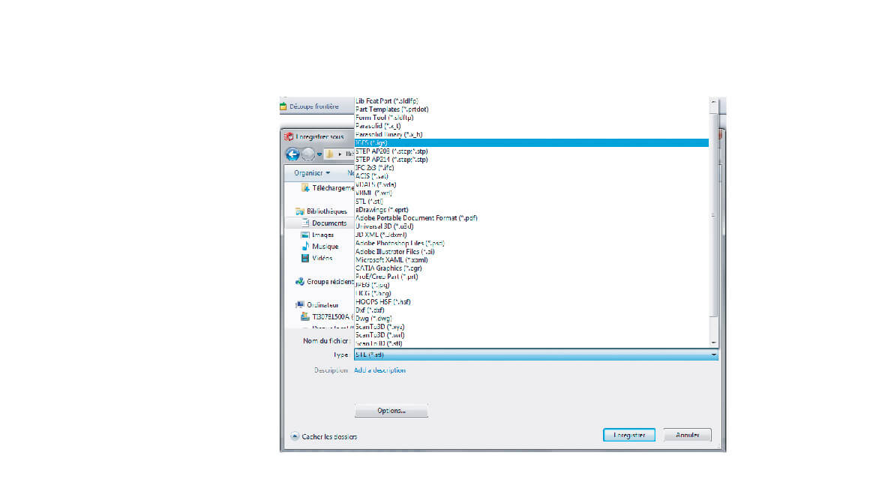894x503 pixels.
Task: Click the Téléchargements folder icon
Action: point(305,188)
